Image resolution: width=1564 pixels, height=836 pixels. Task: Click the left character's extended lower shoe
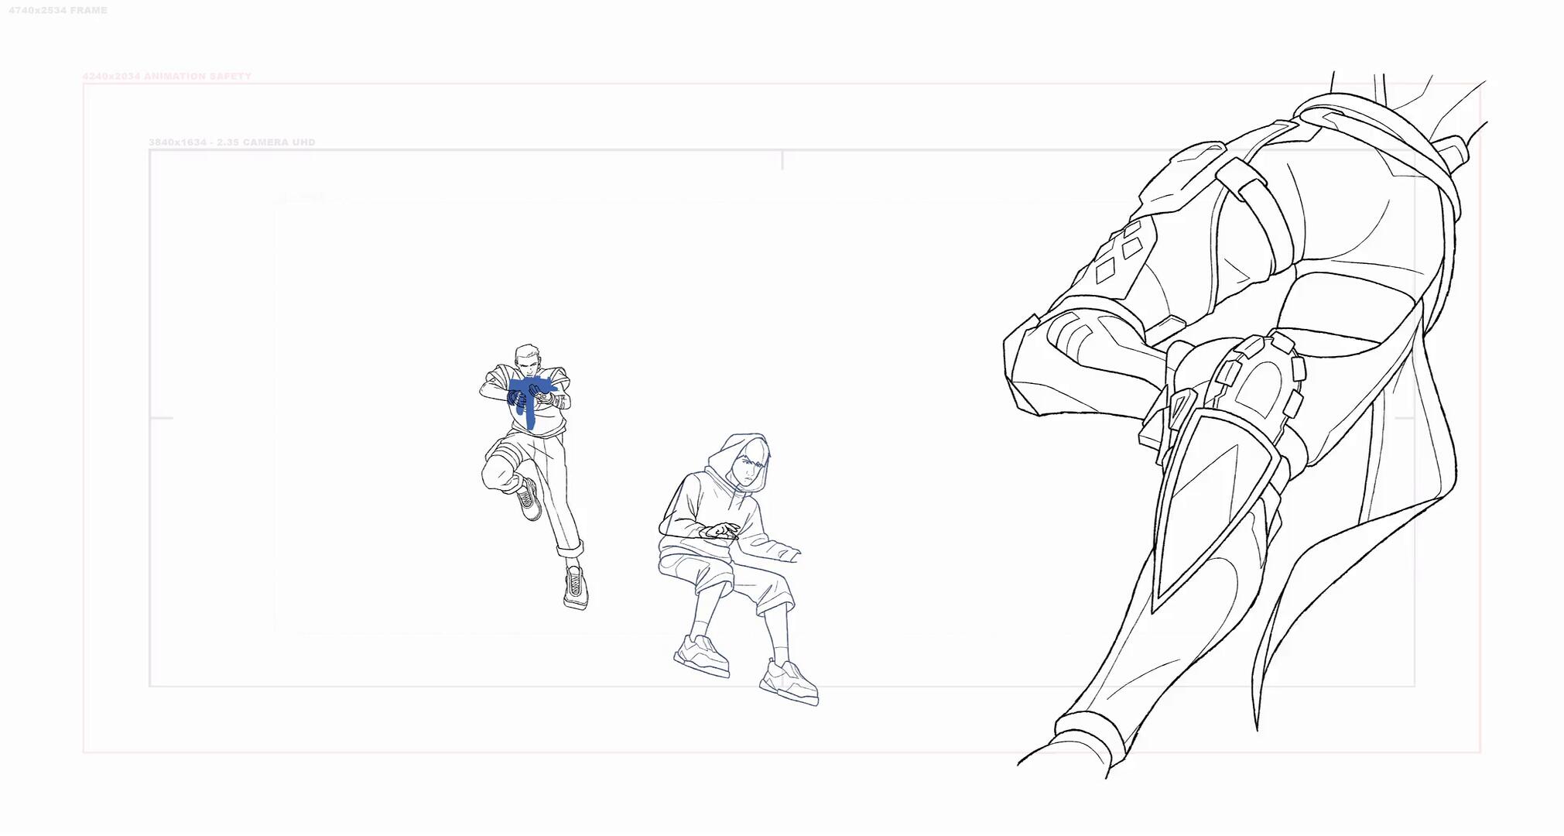(574, 587)
